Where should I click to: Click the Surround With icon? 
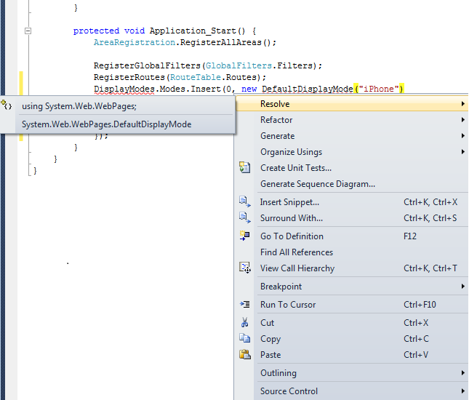click(x=244, y=217)
